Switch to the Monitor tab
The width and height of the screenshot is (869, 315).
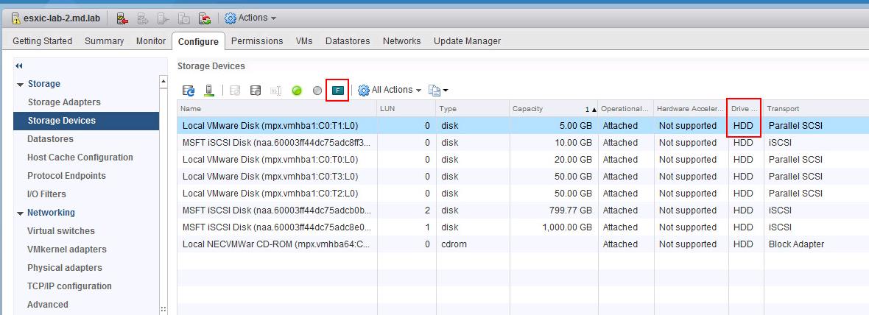pos(151,41)
